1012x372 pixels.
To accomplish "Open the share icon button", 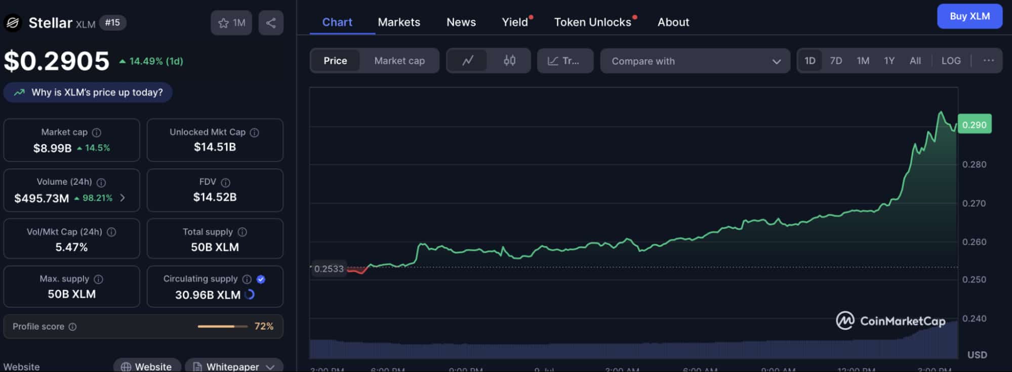I will tap(271, 23).
